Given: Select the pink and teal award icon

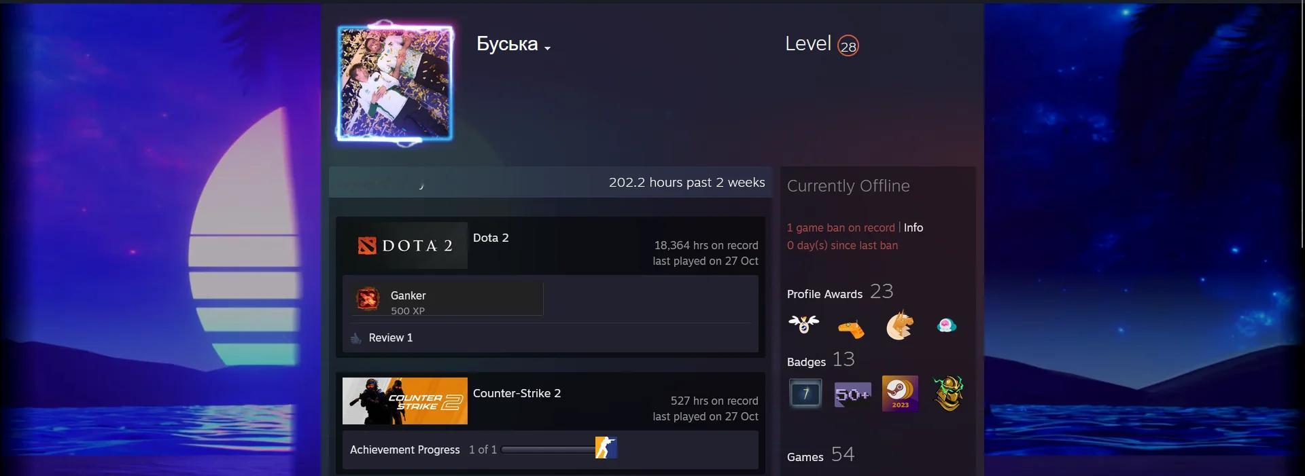Looking at the screenshot, I should point(946,325).
